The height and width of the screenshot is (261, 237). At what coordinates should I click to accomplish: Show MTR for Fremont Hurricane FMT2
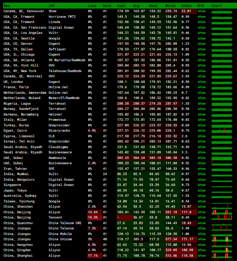coord(201,17)
